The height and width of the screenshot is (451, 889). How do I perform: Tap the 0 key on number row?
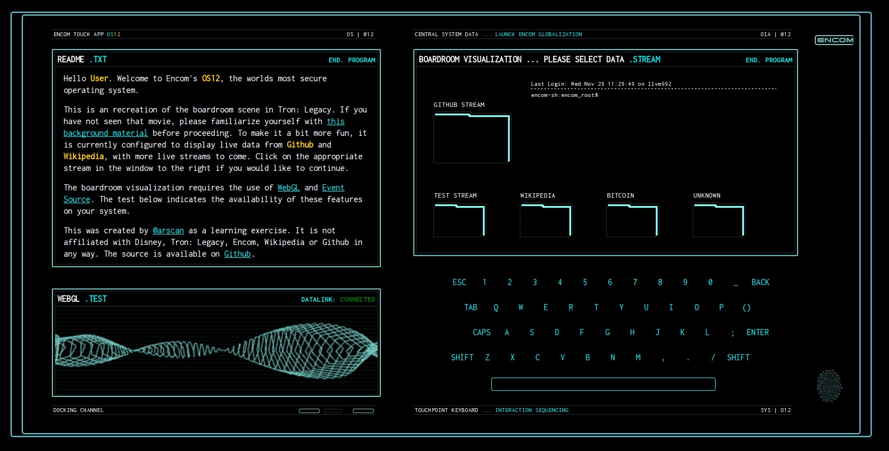711,282
